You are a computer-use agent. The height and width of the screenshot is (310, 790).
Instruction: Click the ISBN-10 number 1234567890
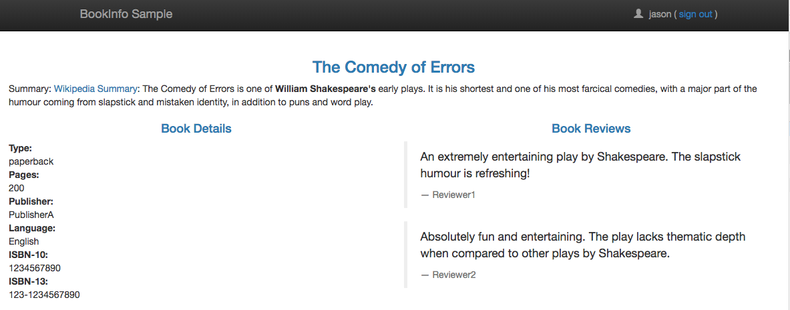(35, 268)
